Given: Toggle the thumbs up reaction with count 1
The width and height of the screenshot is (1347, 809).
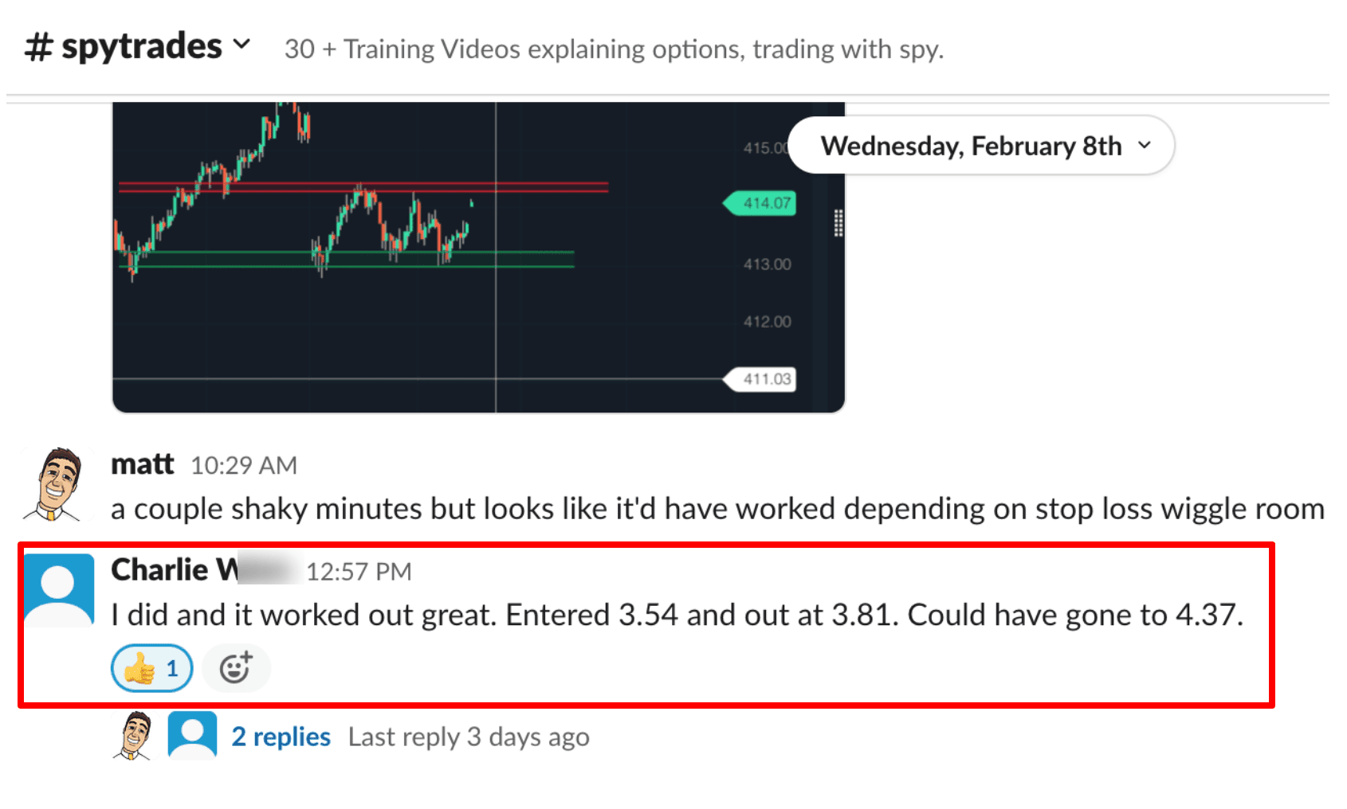Looking at the screenshot, I should 152,668.
